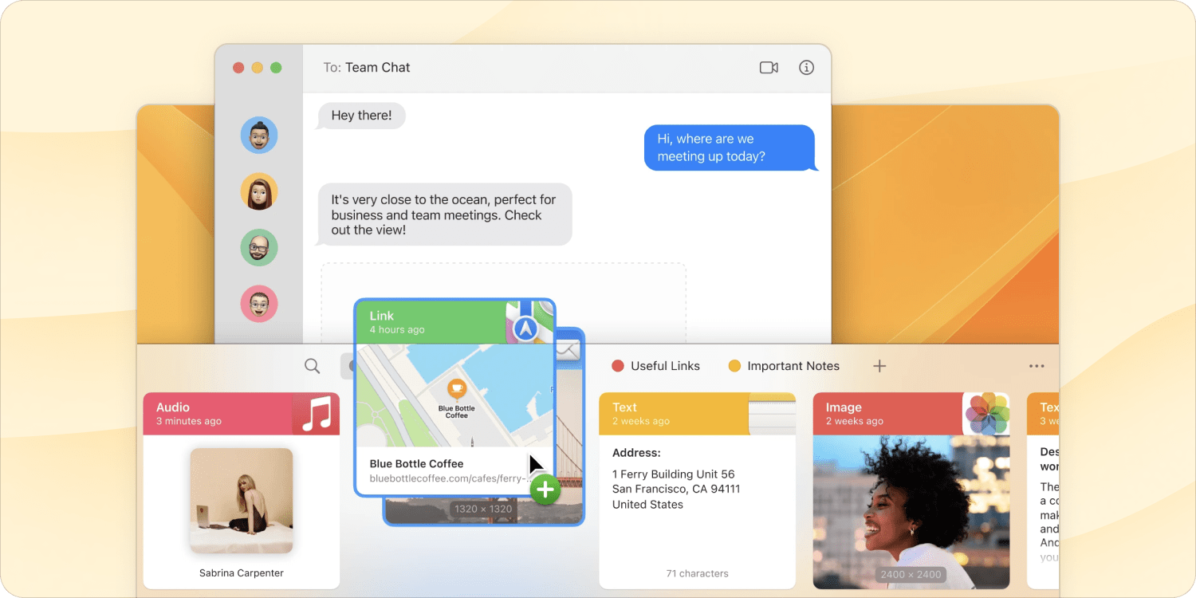Click the "71 characters" label
The height and width of the screenshot is (598, 1196).
[x=698, y=573]
